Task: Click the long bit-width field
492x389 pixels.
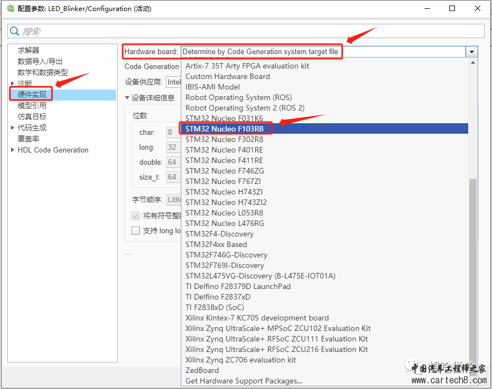Action: (x=174, y=147)
